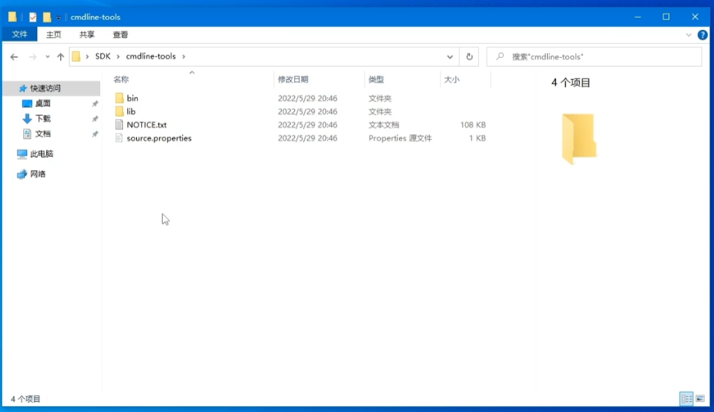Image resolution: width=714 pixels, height=412 pixels.
Task: Click the search cmdline-tools input field
Action: [594, 56]
